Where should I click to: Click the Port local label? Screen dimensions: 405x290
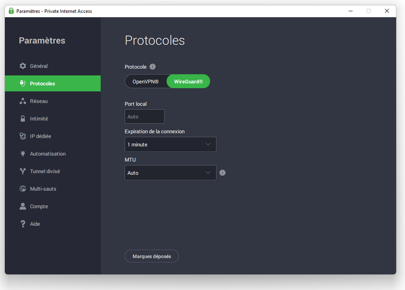pos(136,104)
